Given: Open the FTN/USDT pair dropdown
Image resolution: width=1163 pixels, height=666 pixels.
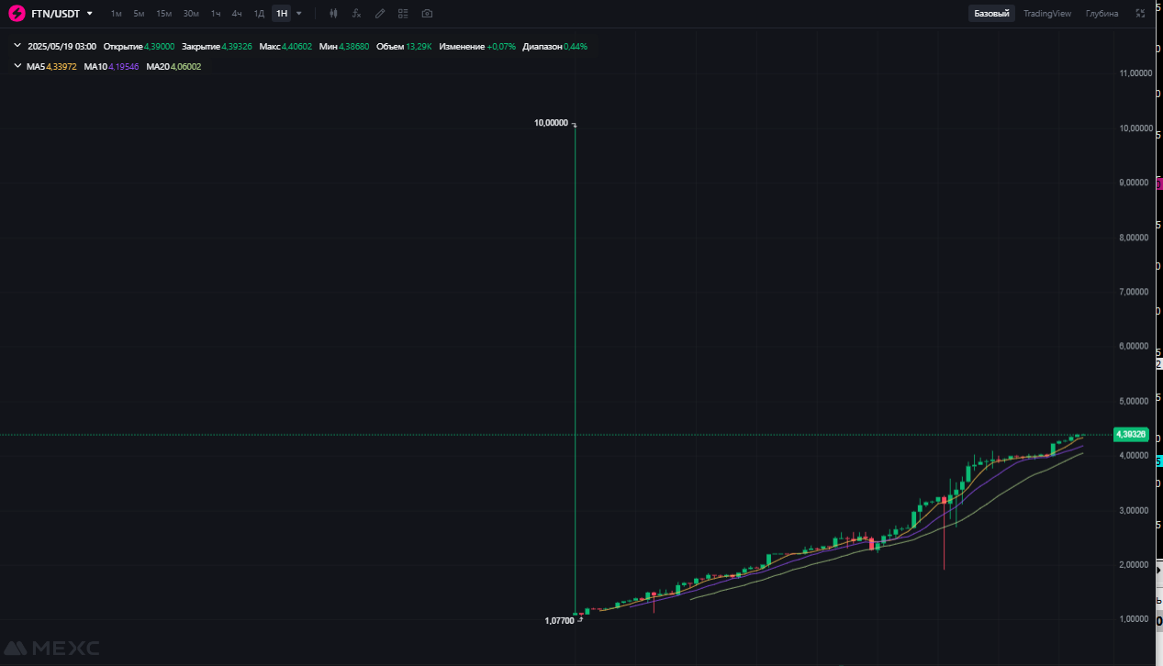Looking at the screenshot, I should (x=89, y=14).
